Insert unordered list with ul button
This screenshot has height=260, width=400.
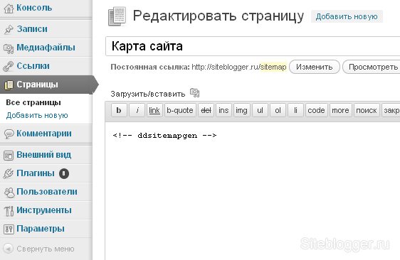tap(260, 110)
